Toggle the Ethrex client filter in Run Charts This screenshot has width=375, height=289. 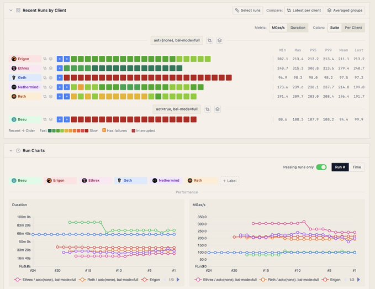pos(96,180)
